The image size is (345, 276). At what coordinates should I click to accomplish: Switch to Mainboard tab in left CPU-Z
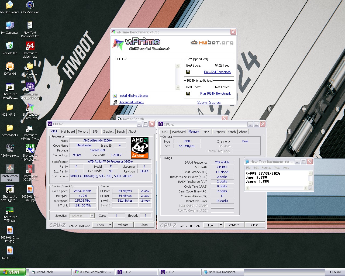tap(68, 132)
